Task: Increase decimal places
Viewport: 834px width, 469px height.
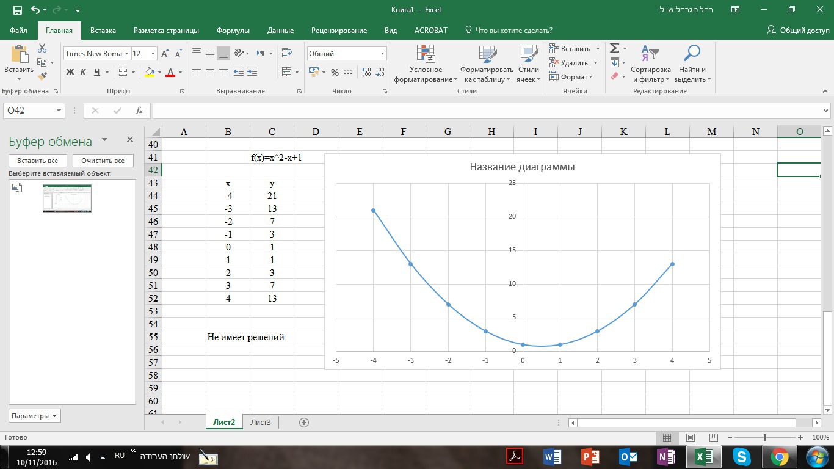Action: point(366,72)
